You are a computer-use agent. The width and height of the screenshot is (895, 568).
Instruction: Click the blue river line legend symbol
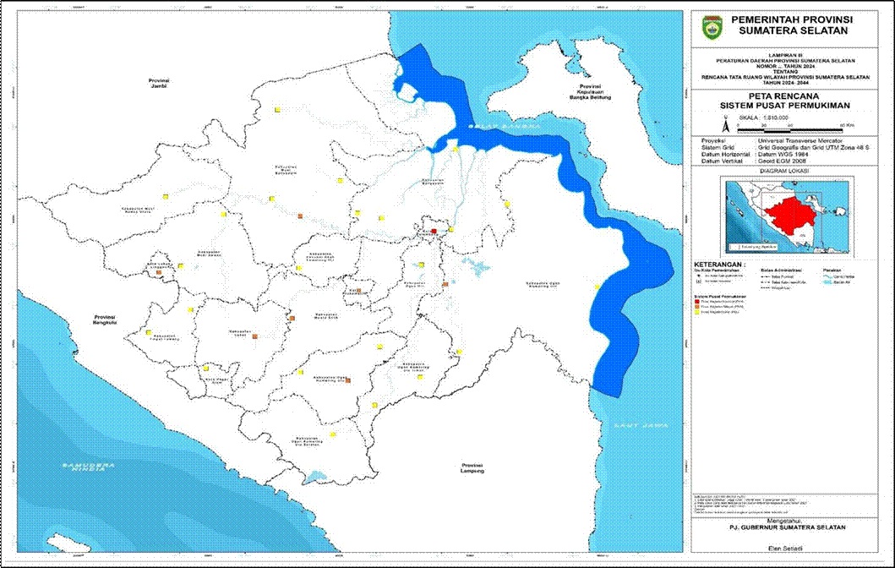(828, 276)
